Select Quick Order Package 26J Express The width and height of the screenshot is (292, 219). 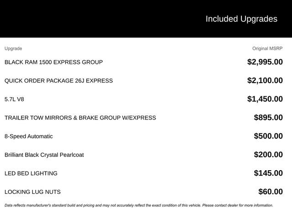[x=58, y=81]
